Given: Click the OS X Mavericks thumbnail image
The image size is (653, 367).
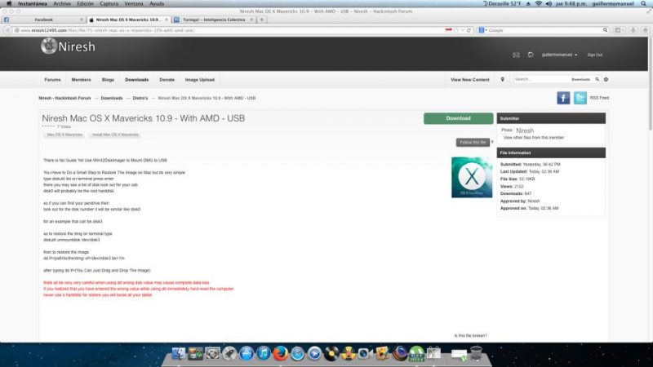Looking at the screenshot, I should point(472,177).
